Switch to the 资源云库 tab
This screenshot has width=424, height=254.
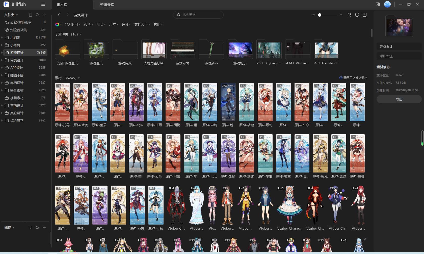[107, 5]
